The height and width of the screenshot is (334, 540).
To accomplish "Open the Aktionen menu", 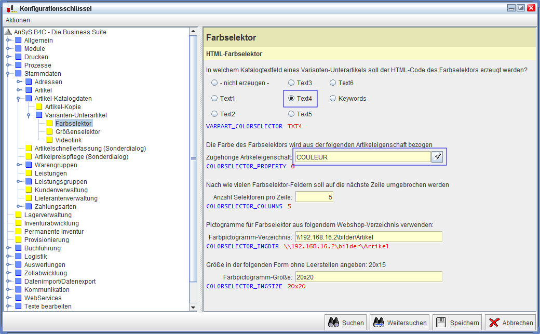I will point(18,20).
